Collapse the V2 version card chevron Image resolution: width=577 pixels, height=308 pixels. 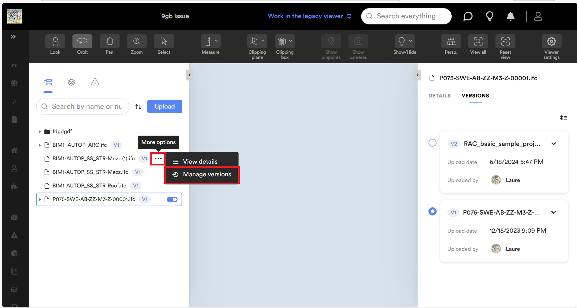[553, 144]
